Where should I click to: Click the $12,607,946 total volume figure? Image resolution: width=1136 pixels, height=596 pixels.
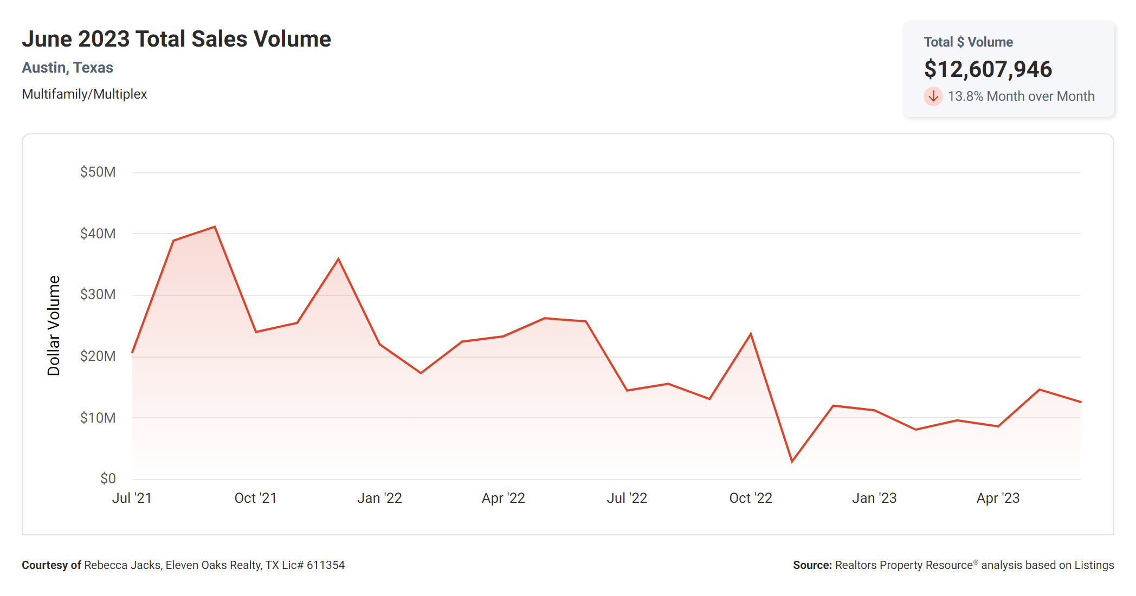987,69
